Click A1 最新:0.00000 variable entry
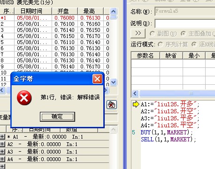Screen dimensions: 215x169 [x=45, y=137]
